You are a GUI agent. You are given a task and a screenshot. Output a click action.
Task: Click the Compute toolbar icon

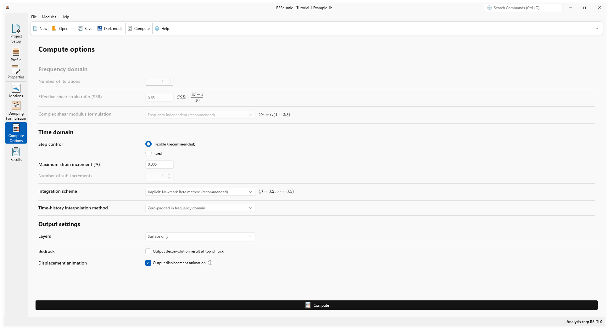130,28
